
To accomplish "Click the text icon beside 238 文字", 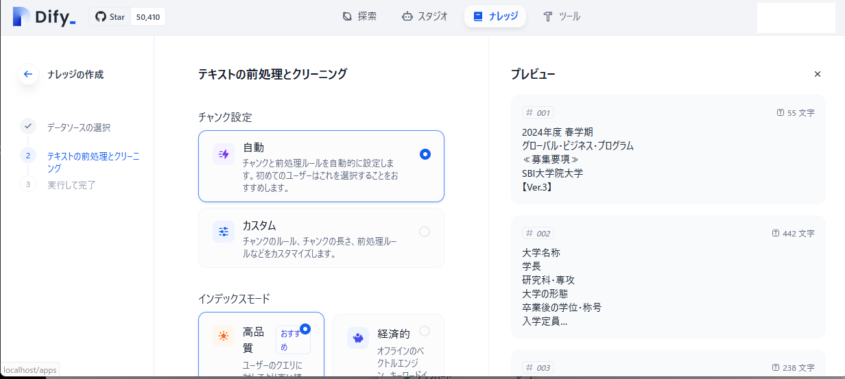I will pyautogui.click(x=776, y=367).
